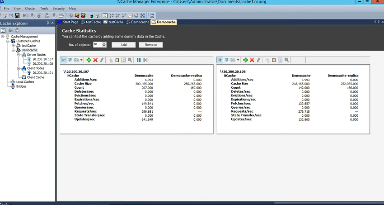This screenshot has height=205, width=384.
Task: Click the clipboard Paste icon in right stats toolbar
Action: click(x=274, y=60)
